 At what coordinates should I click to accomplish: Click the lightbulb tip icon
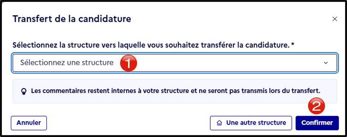(x=24, y=91)
